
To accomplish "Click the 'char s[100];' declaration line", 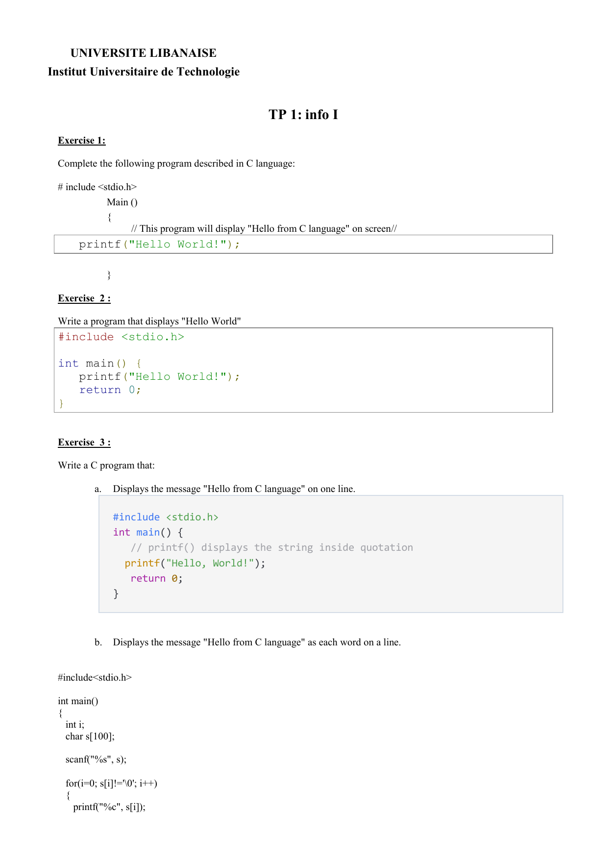I will [x=90, y=737].
